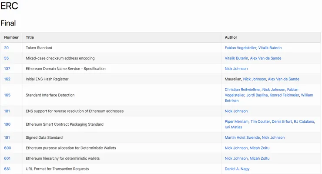The width and height of the screenshot is (322, 174).
Task: Click Martin Holst Swende author link
Action: pos(242,137)
